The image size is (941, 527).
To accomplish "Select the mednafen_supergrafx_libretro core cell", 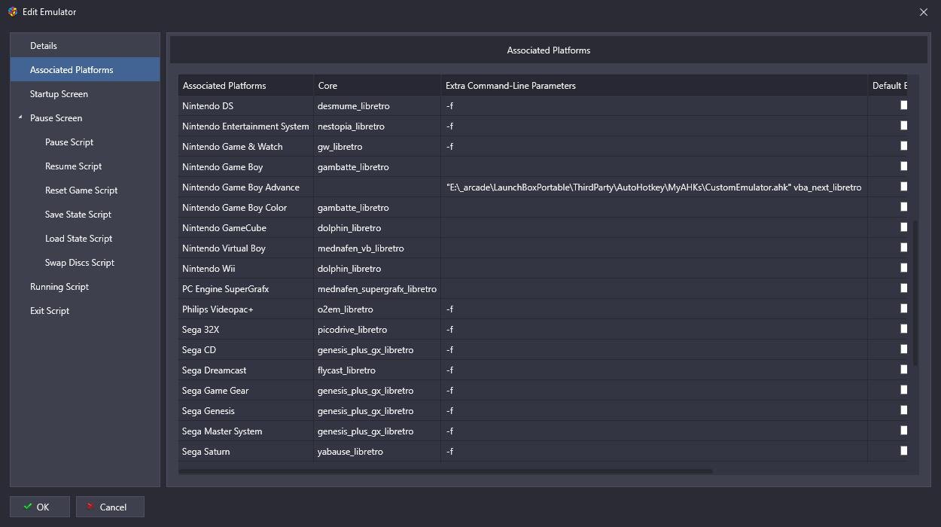I will coord(377,289).
